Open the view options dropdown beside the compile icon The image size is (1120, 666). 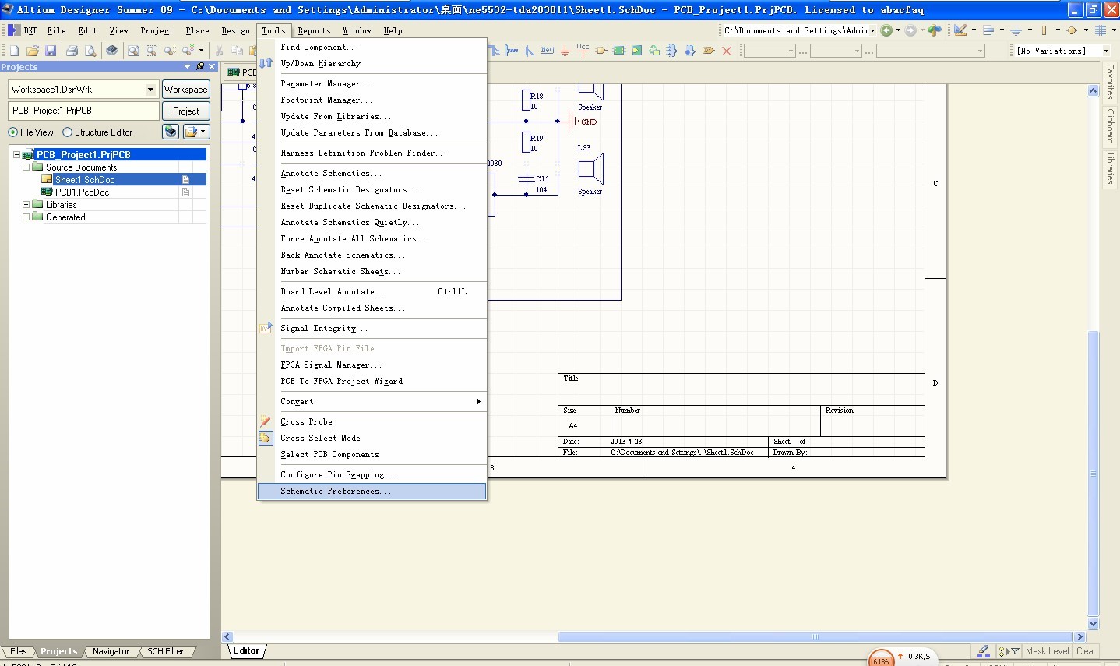[x=203, y=132]
